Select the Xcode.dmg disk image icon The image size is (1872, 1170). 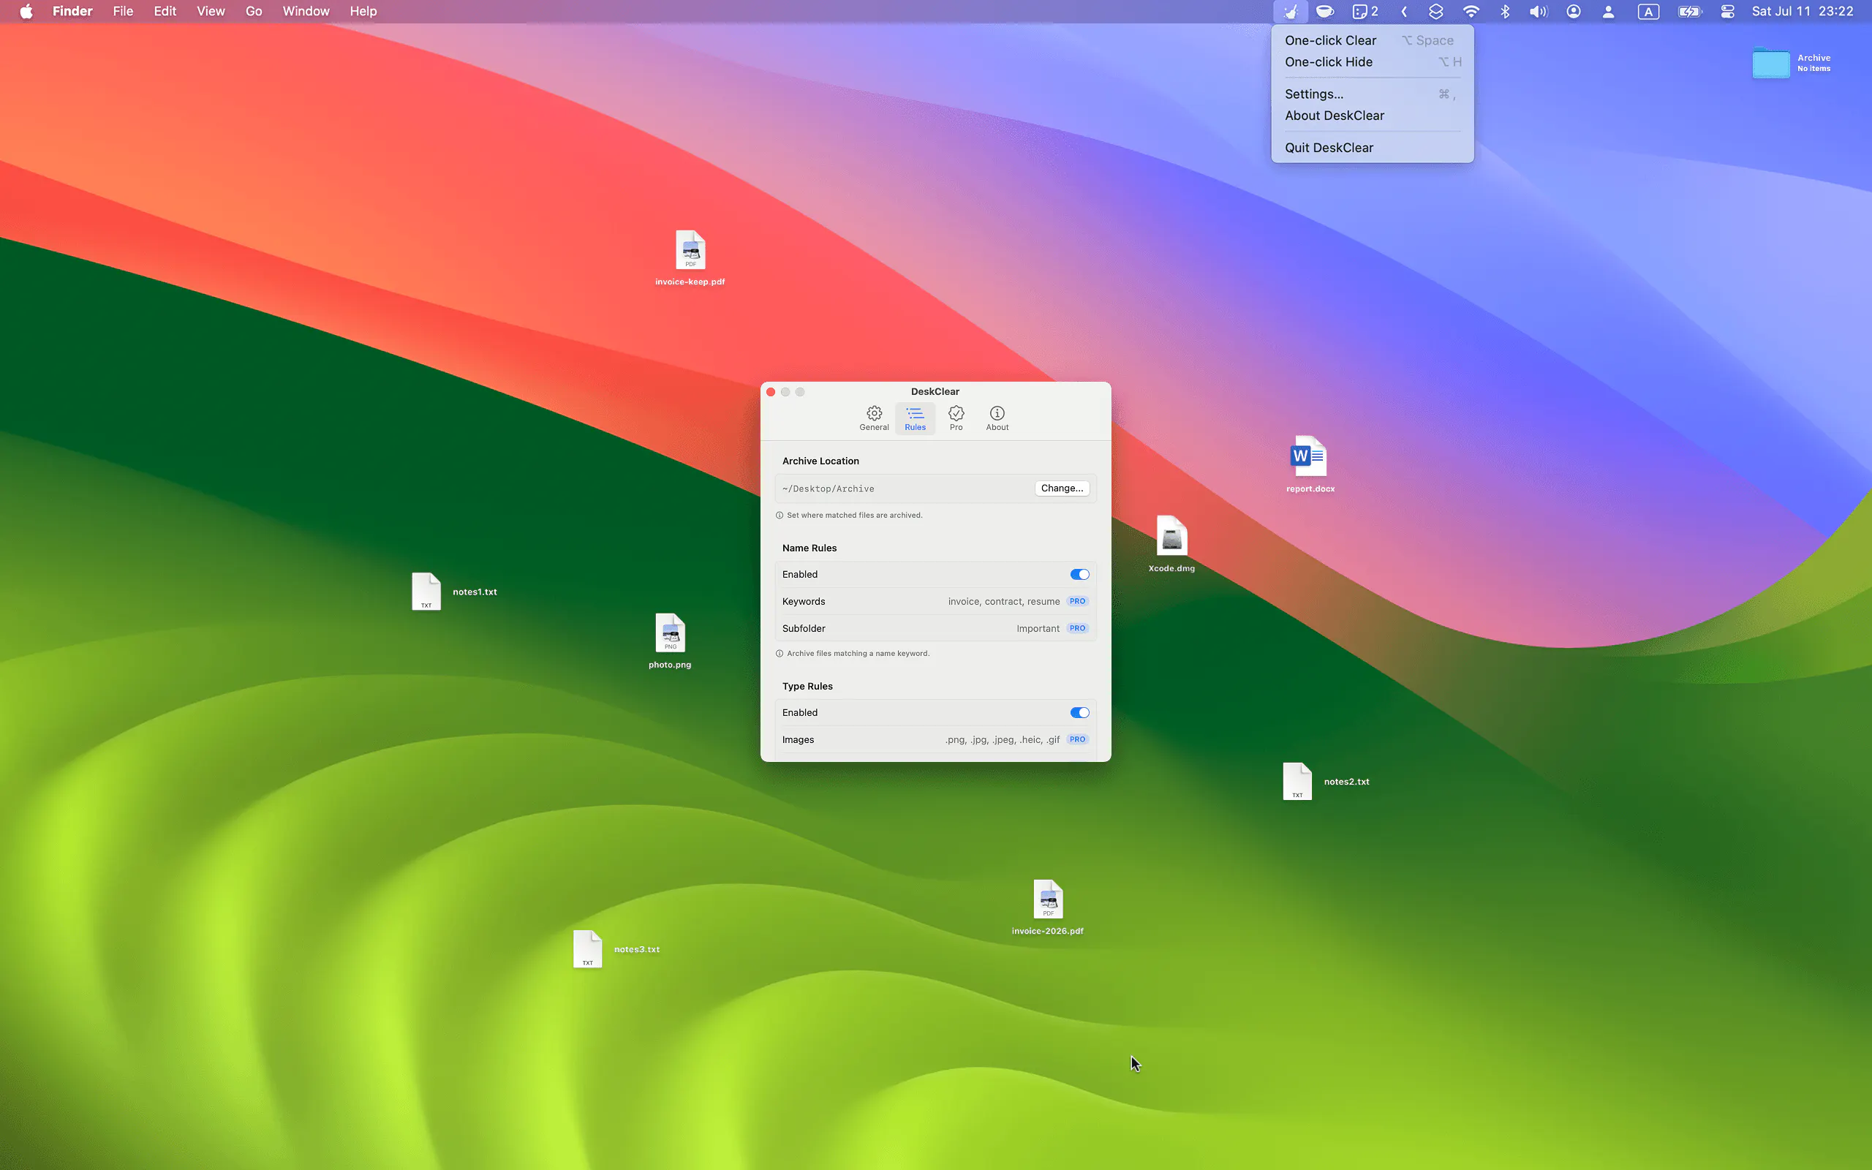(1171, 535)
